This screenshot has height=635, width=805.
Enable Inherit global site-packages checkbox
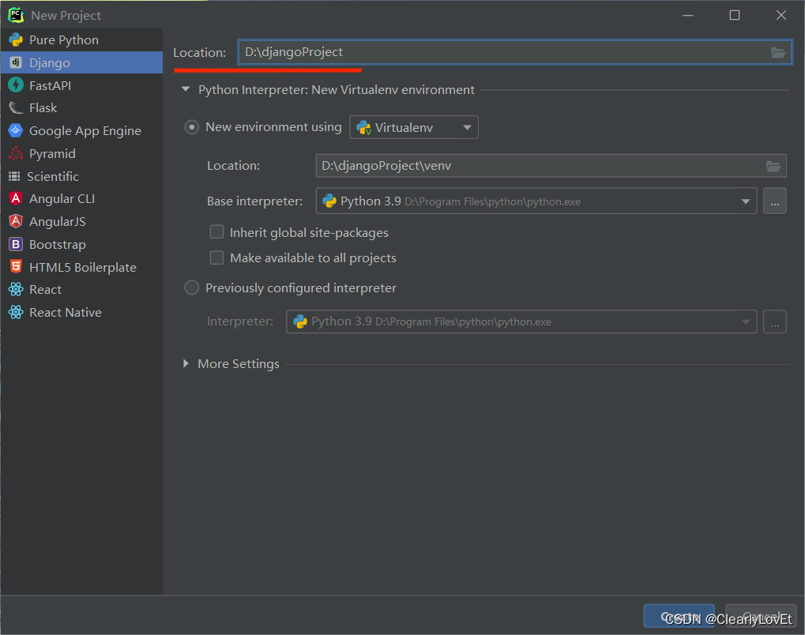tap(216, 232)
